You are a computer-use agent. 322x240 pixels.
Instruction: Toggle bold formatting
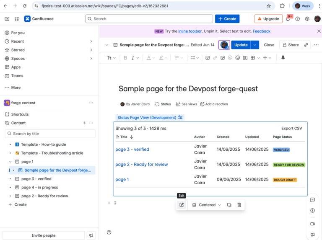tap(125, 58)
